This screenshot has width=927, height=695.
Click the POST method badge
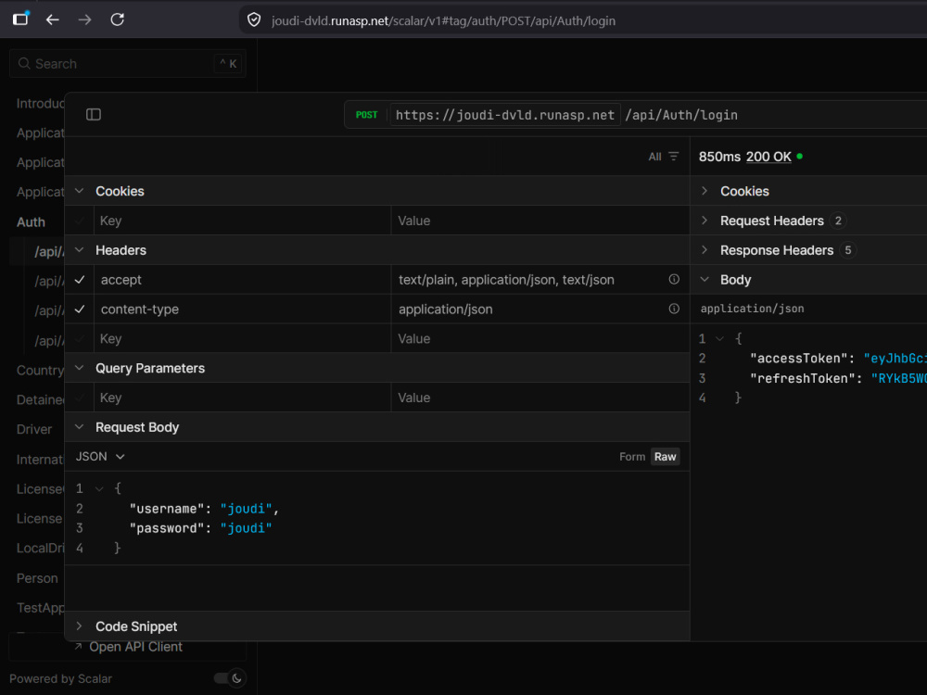(x=366, y=115)
